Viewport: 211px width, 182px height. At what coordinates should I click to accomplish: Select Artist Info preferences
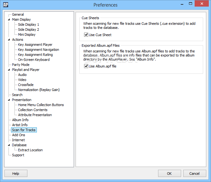(20, 125)
